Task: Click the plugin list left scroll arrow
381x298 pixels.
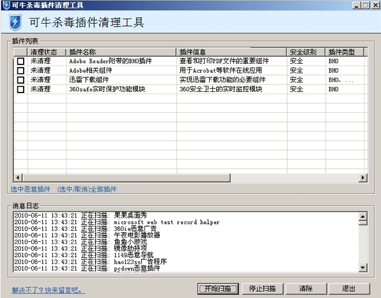Action: click(x=18, y=178)
